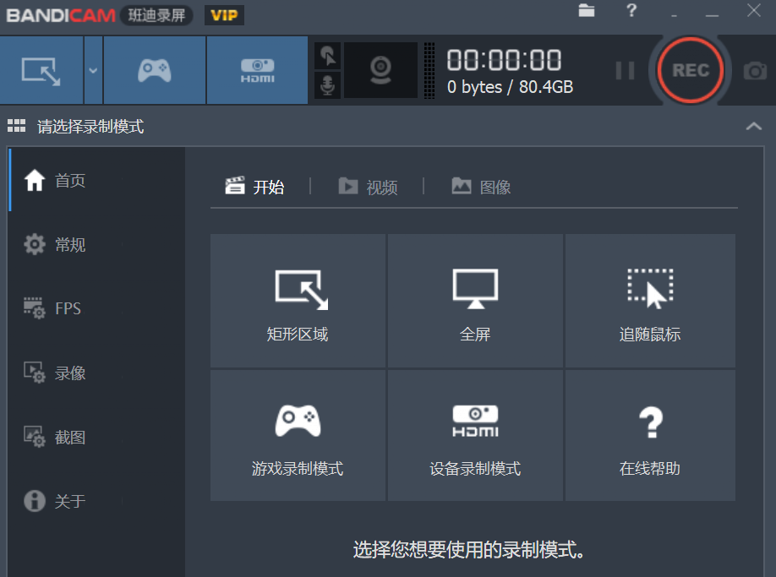Minimize the Bandicam window
The width and height of the screenshot is (776, 577).
[x=712, y=15]
